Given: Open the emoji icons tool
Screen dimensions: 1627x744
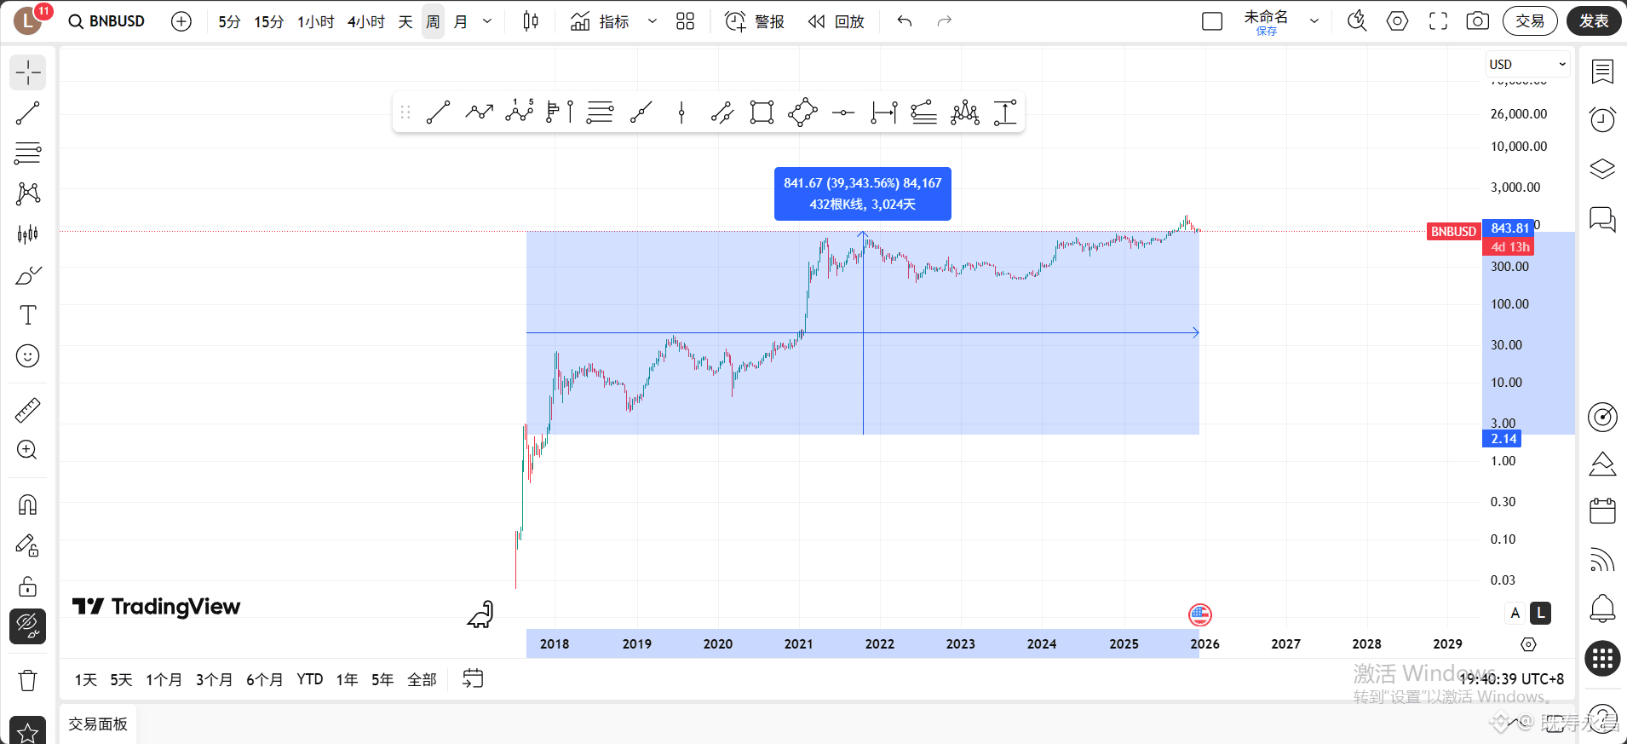Looking at the screenshot, I should tap(27, 356).
